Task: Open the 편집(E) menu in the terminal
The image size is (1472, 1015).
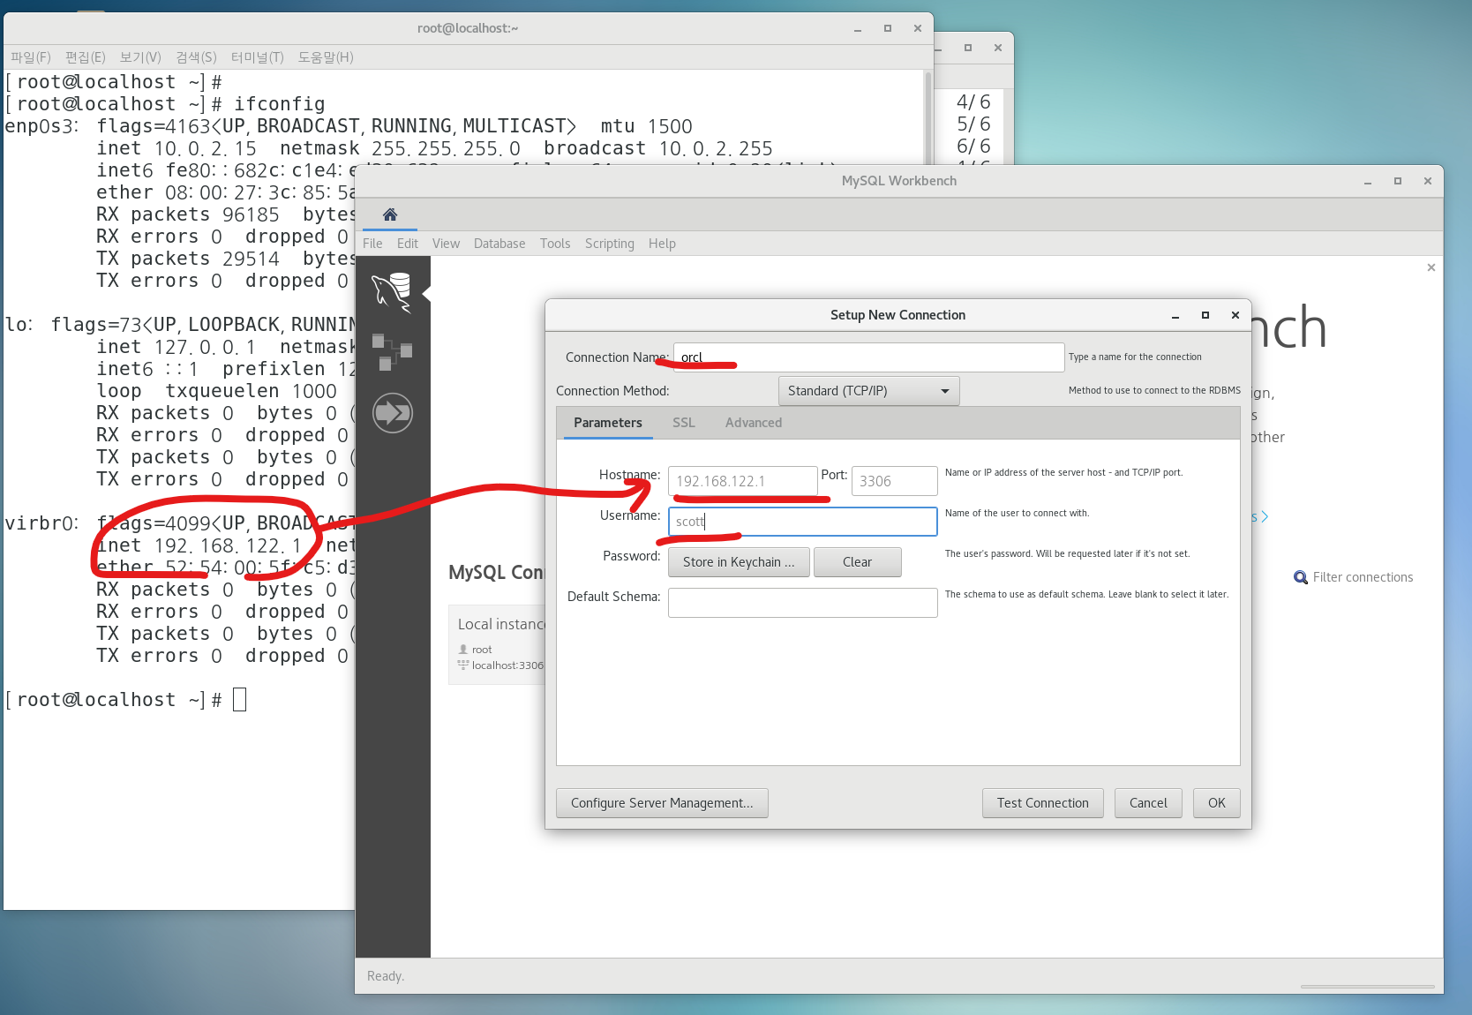Action: [x=86, y=57]
